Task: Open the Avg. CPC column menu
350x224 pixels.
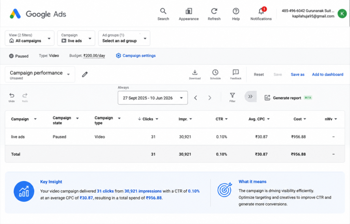Action: 268,119
